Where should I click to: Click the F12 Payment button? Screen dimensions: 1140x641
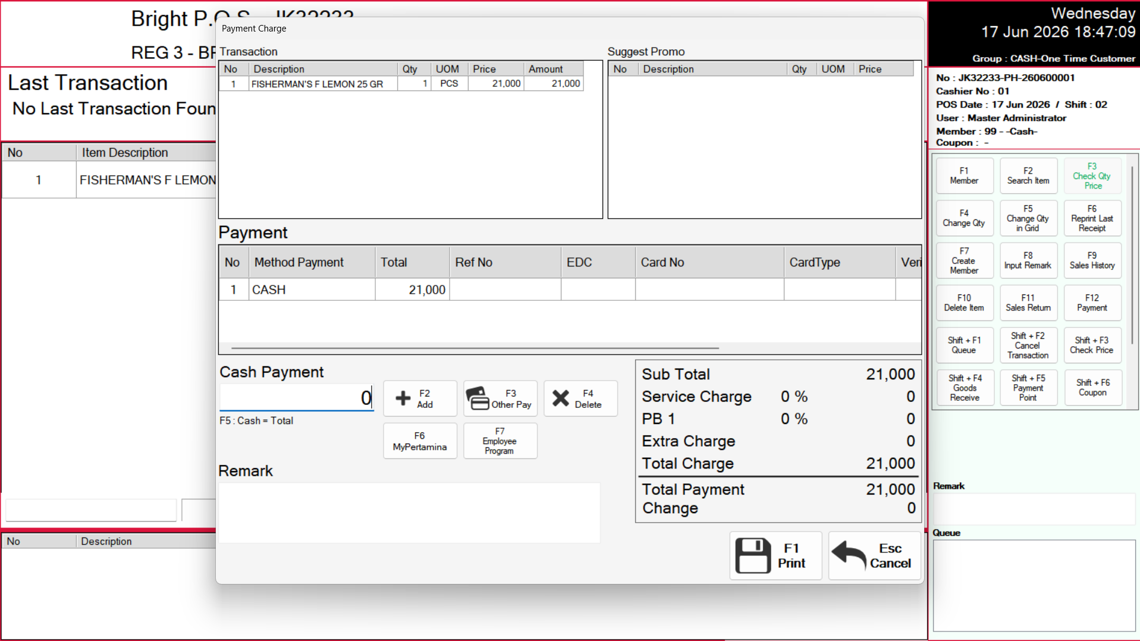click(x=1092, y=303)
